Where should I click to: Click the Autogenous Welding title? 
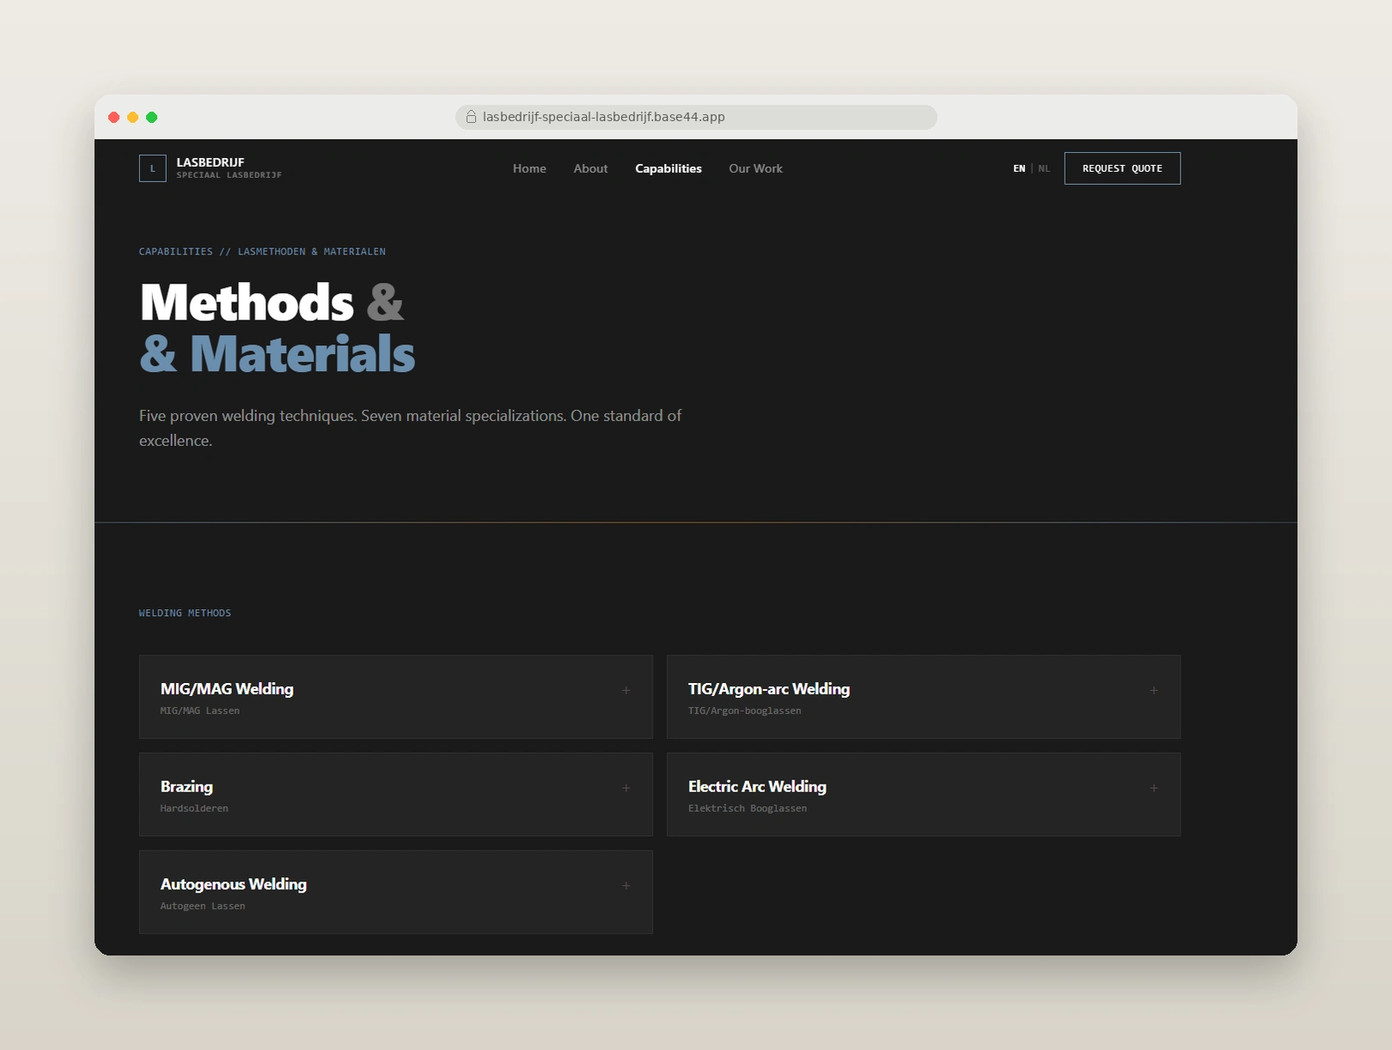[x=234, y=884]
